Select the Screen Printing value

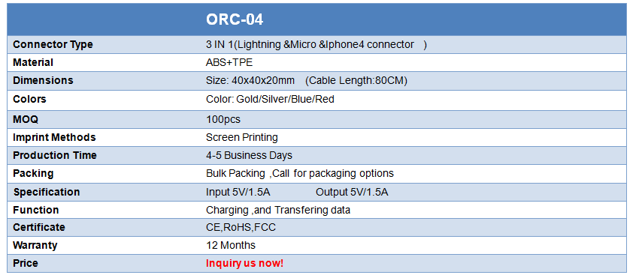pyautogui.click(x=241, y=137)
